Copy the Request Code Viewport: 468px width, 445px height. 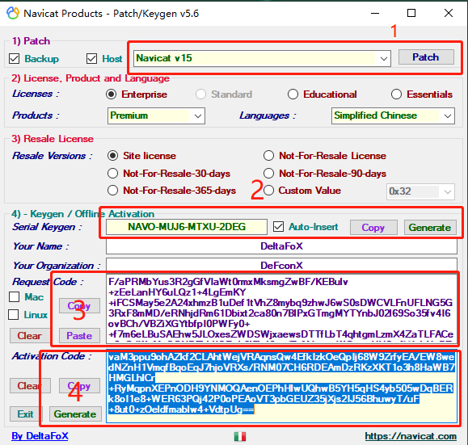79,306
